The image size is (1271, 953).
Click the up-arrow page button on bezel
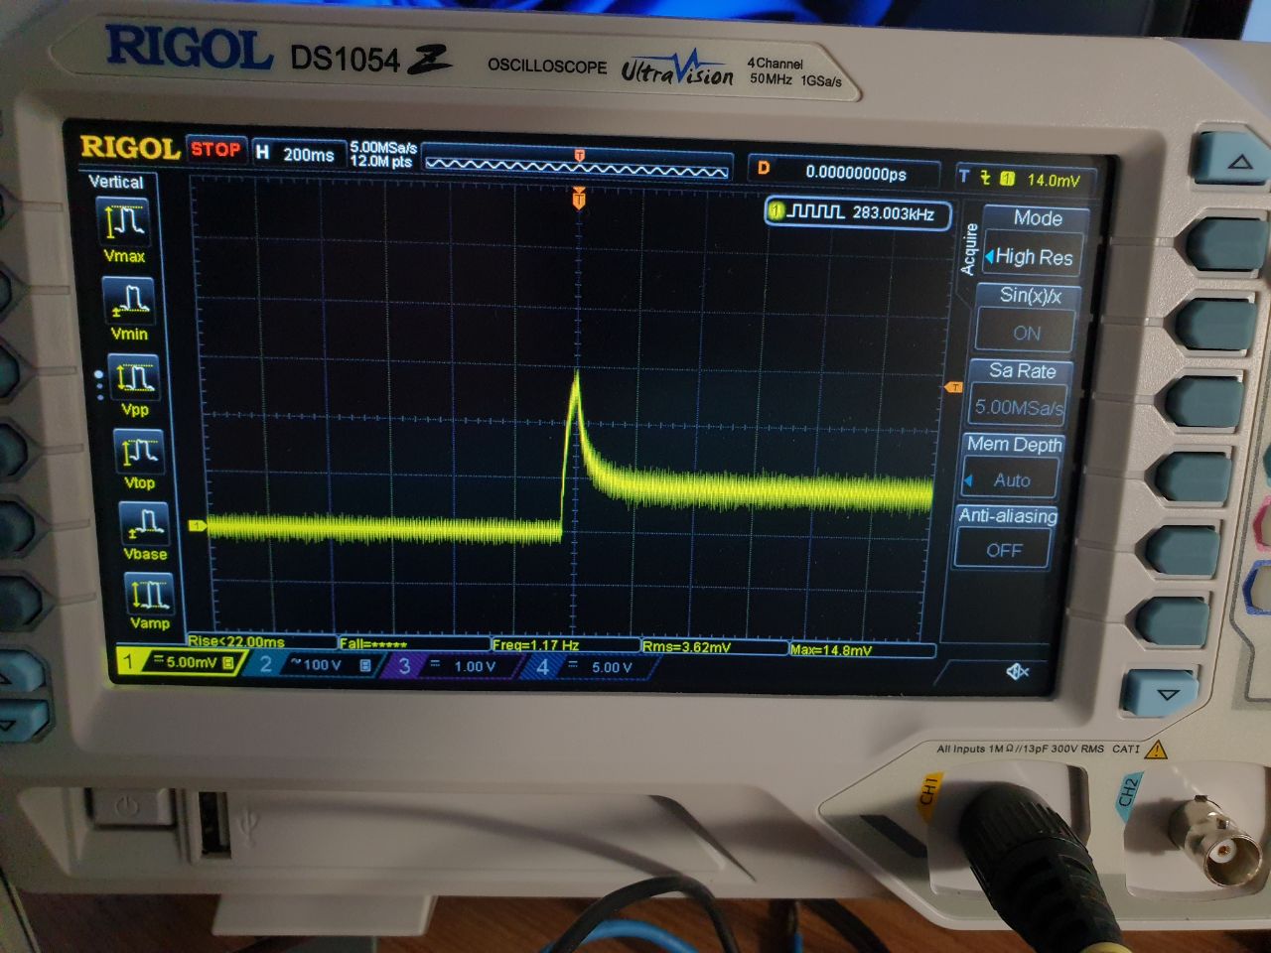[1233, 159]
